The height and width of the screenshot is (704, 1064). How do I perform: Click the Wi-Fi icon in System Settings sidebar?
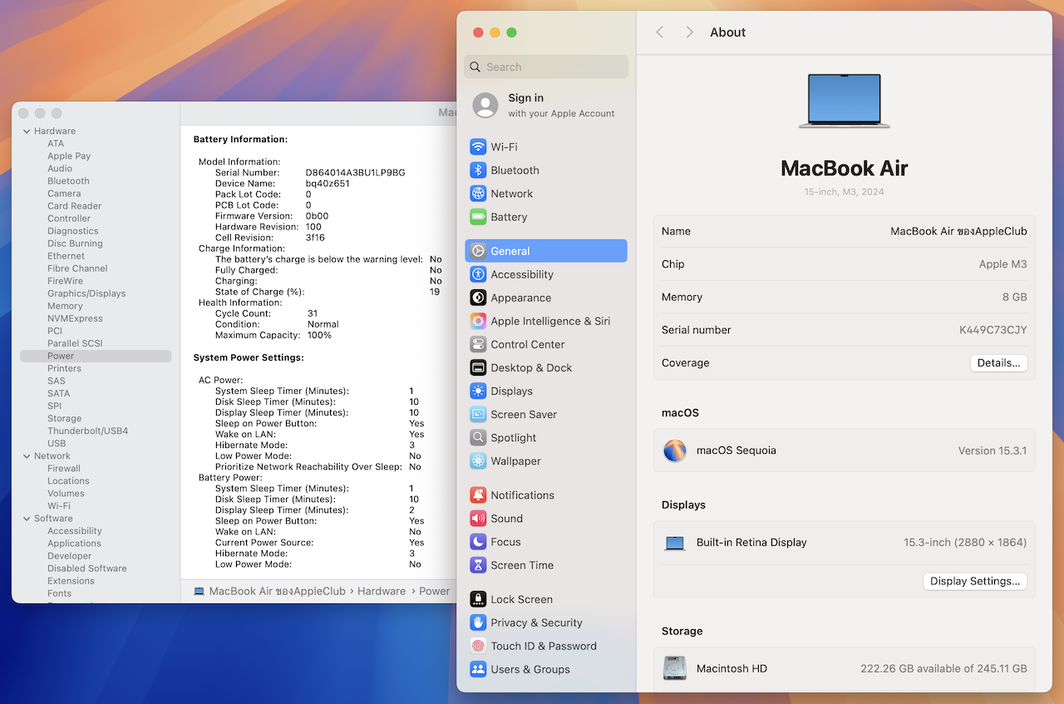tap(478, 147)
